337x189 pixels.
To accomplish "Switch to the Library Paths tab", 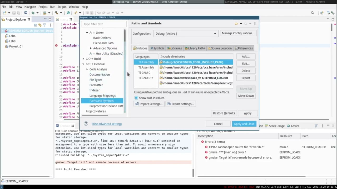I will (x=195, y=48).
